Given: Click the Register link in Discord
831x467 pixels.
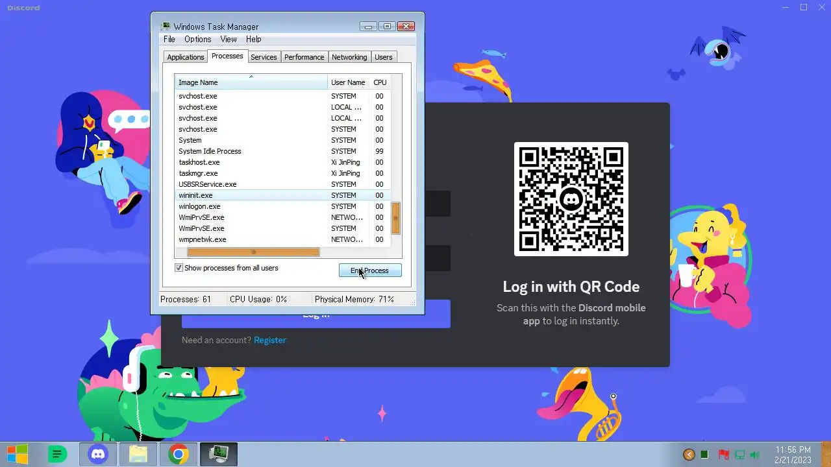Looking at the screenshot, I should click(x=270, y=340).
